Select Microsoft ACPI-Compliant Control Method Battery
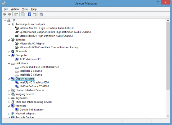Viewport: 172px width, 125px height. coord(49,48)
